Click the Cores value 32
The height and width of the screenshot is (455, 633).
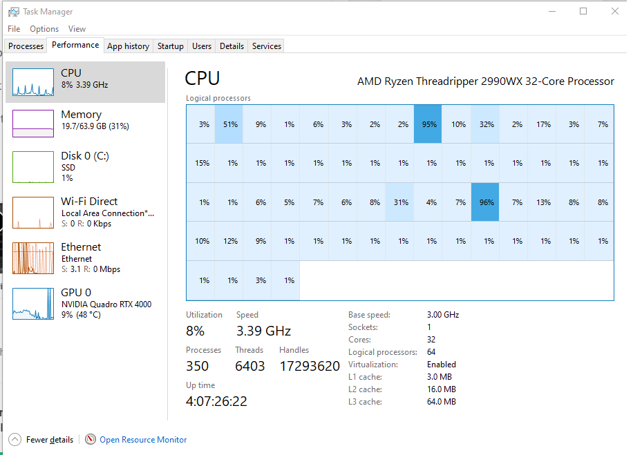[x=431, y=340]
